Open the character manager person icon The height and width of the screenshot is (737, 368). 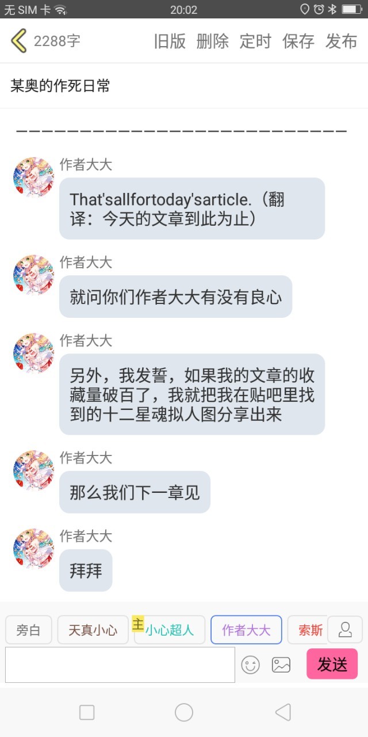(x=345, y=629)
